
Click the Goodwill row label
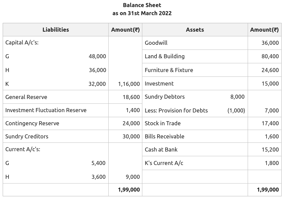156,43
